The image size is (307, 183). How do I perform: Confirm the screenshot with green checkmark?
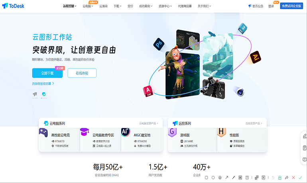(300, 177)
